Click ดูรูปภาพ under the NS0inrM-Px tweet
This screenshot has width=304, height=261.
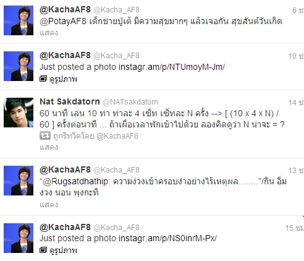pos(64,250)
